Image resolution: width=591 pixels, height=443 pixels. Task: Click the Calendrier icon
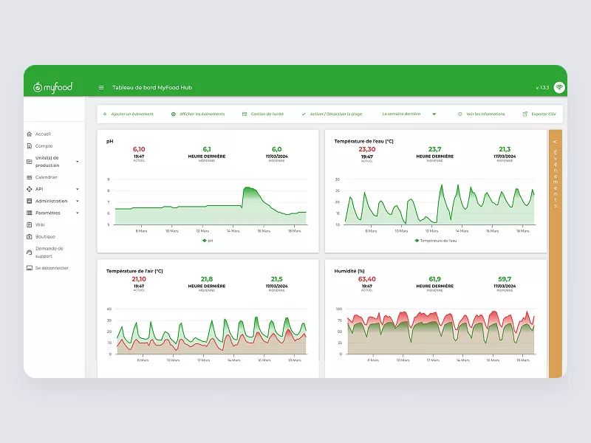(30, 177)
